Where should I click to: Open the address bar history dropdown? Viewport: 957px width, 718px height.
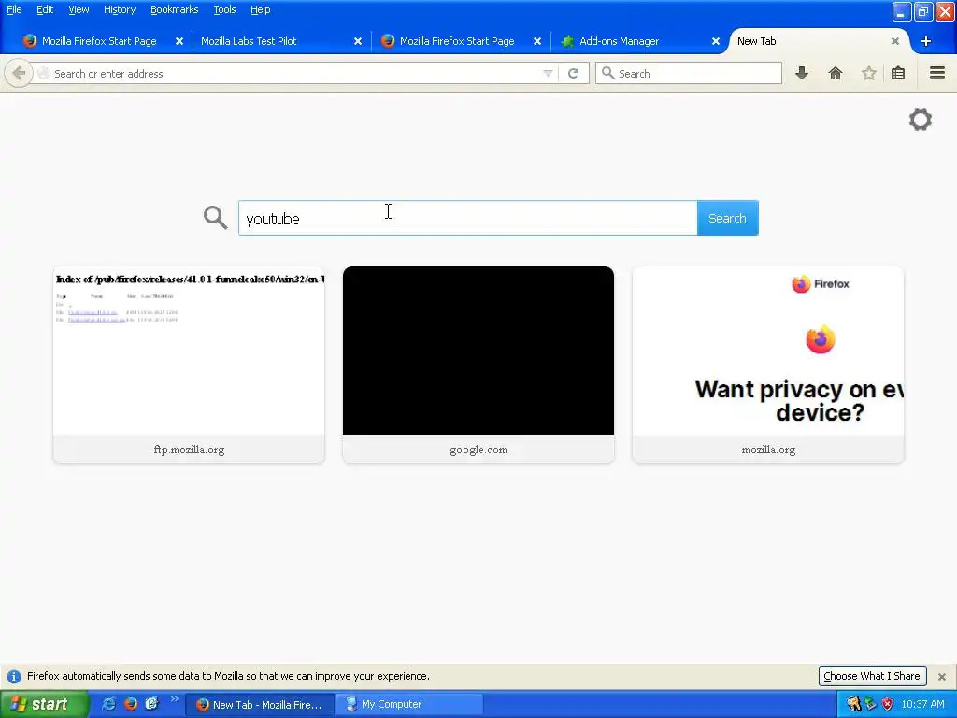pyautogui.click(x=548, y=73)
